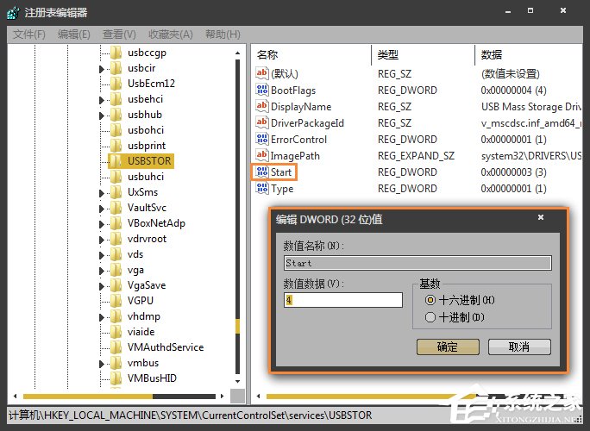Click the string icon beside DisplayName
Screen dimensions: 590x431
[x=261, y=106]
